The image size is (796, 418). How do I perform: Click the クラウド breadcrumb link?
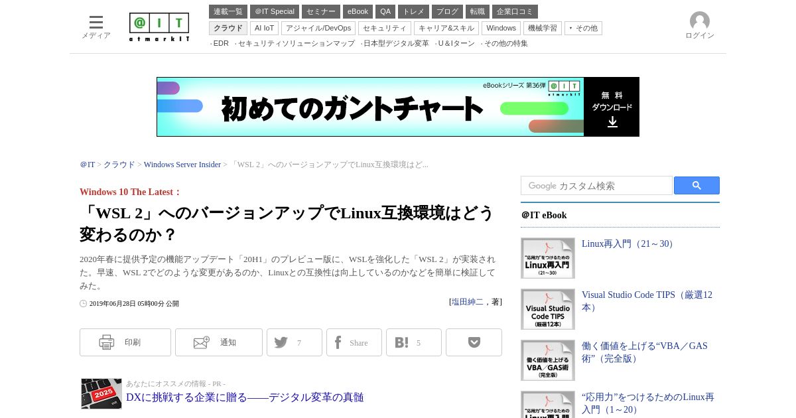point(119,165)
